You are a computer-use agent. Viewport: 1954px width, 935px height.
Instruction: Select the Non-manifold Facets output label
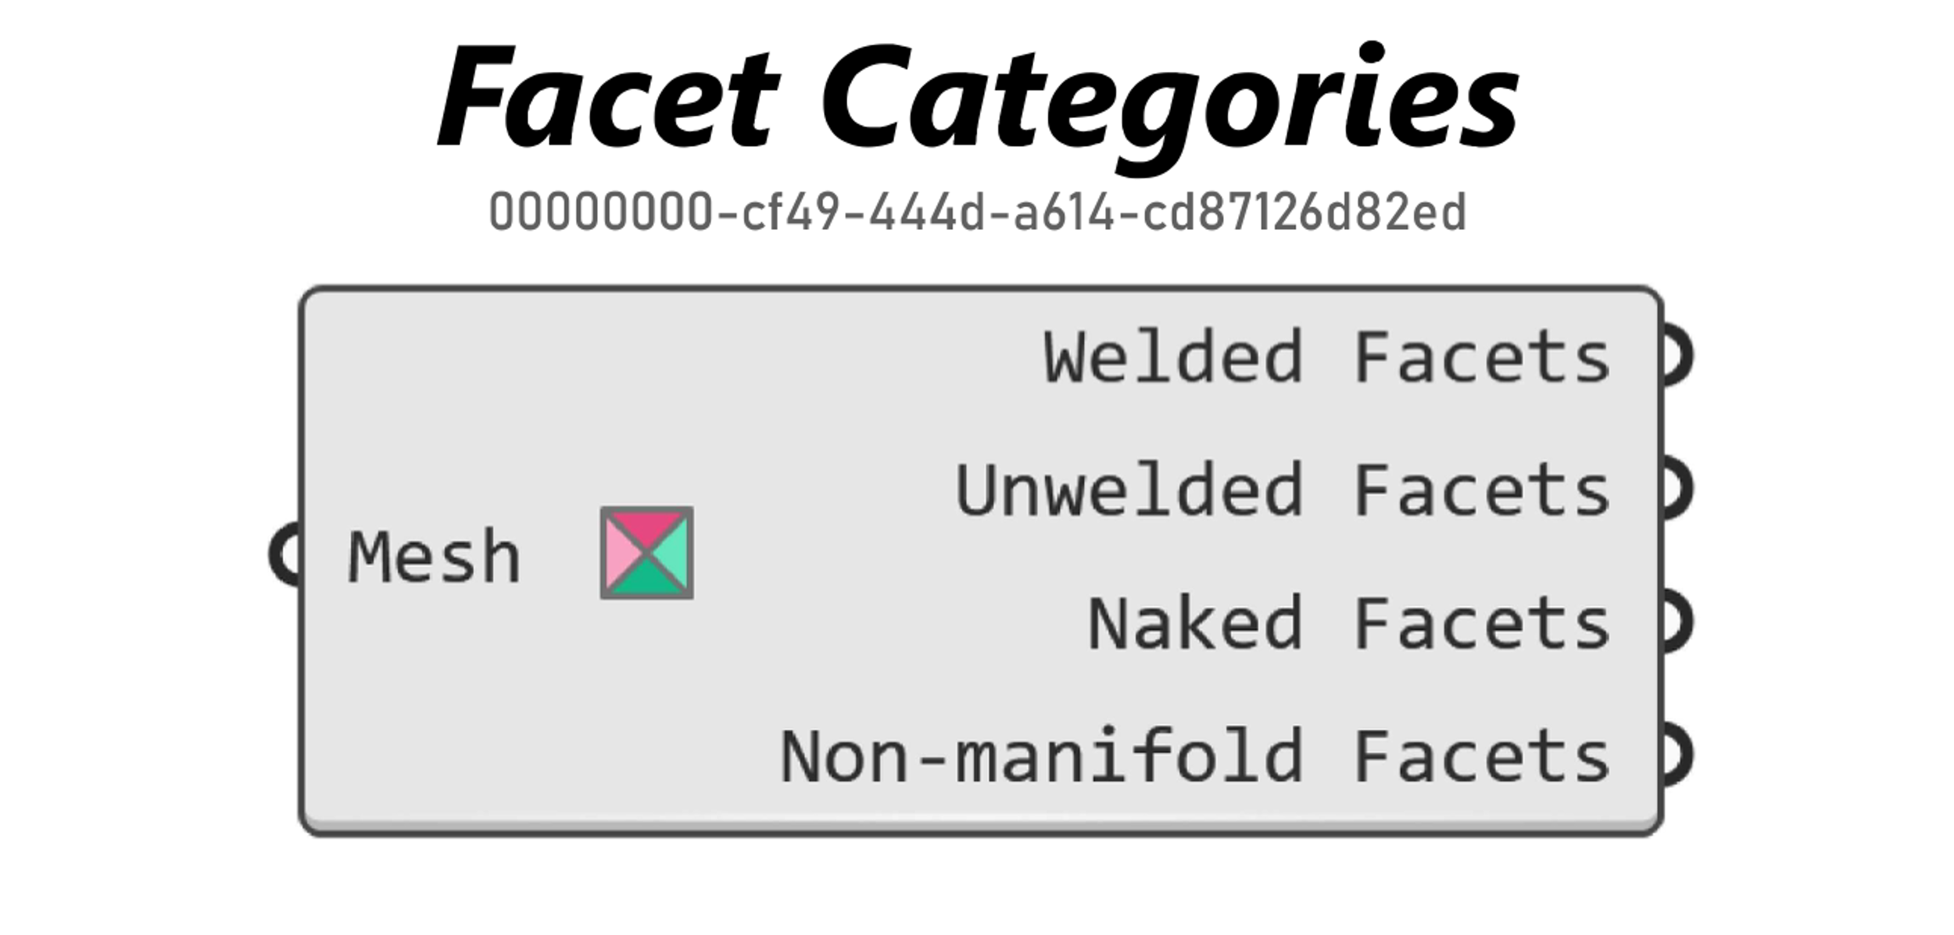tap(1196, 756)
